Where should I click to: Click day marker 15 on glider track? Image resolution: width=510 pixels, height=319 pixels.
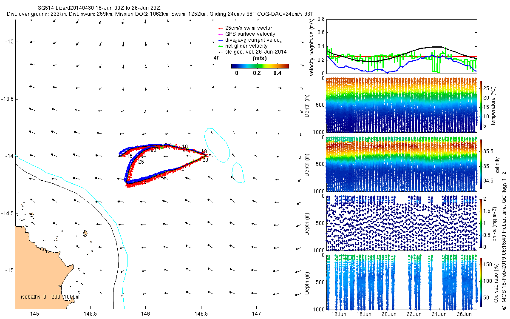coord(130,156)
